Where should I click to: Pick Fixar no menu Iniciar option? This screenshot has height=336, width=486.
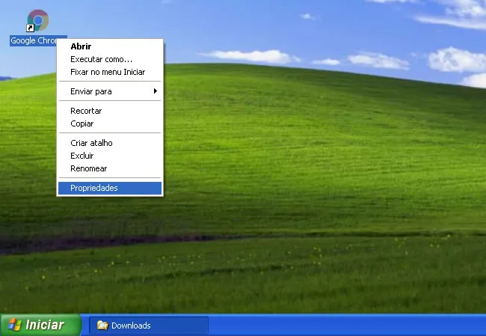pyautogui.click(x=108, y=72)
